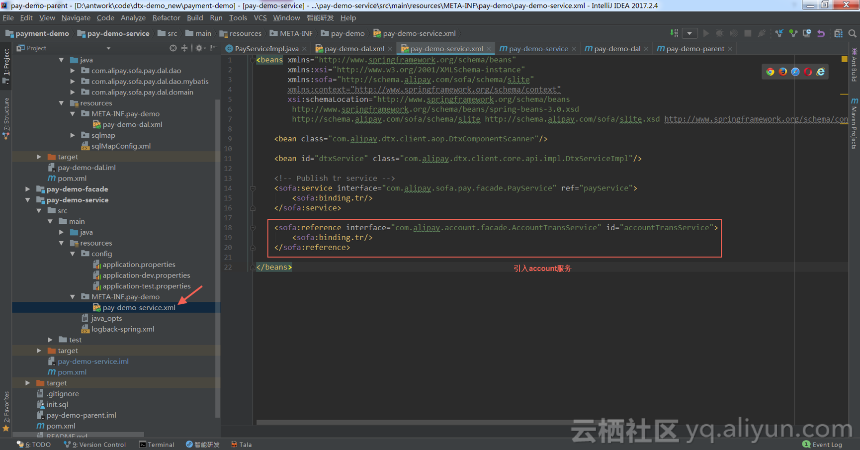860x450 pixels.
Task: Switch to the pay-demo-dal.xml tab
Action: pyautogui.click(x=354, y=49)
